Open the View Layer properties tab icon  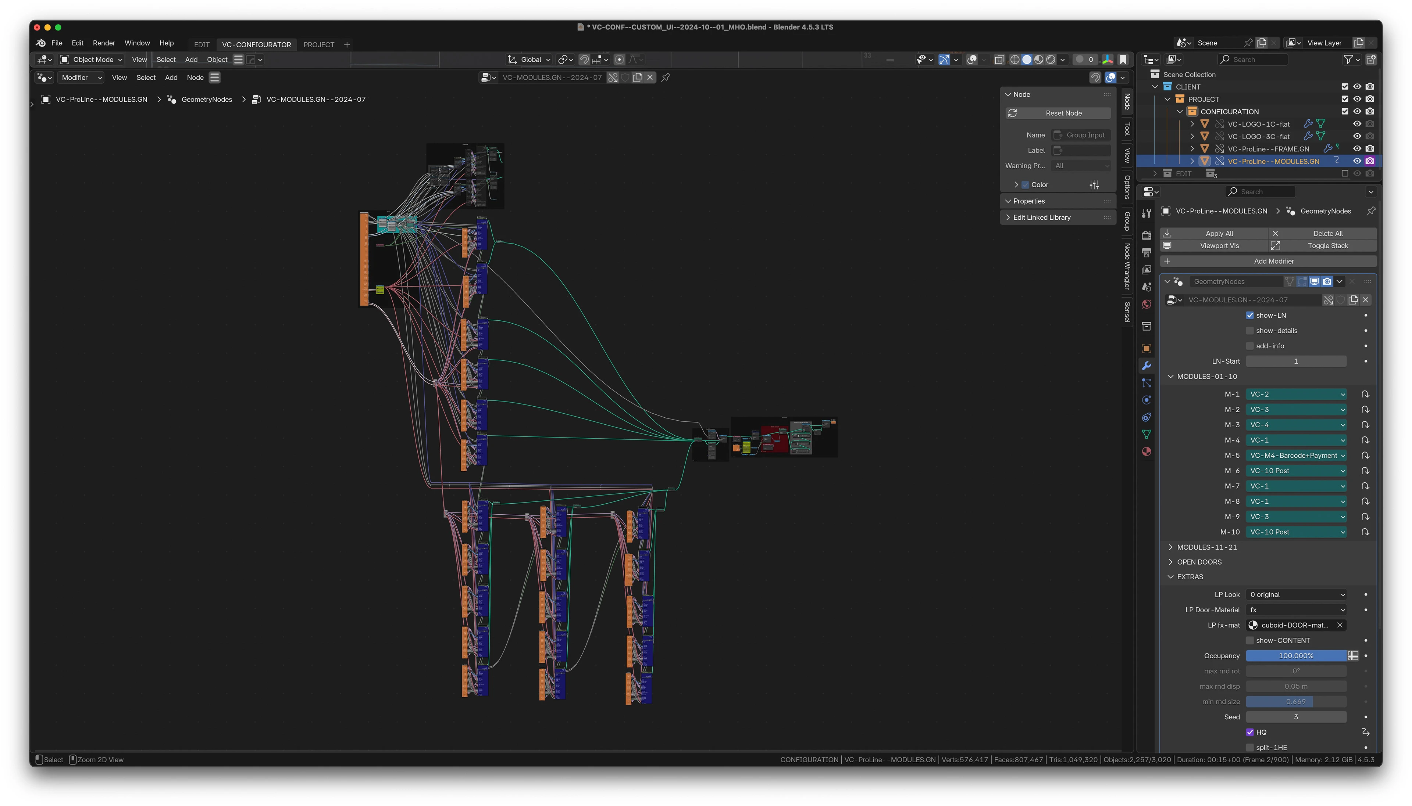coord(1146,270)
